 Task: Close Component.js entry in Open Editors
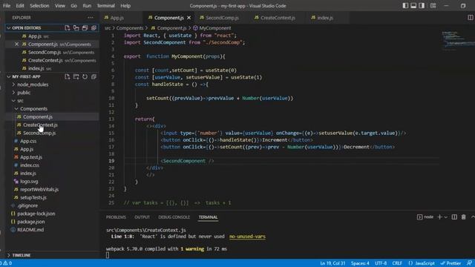pyautogui.click(x=16, y=44)
